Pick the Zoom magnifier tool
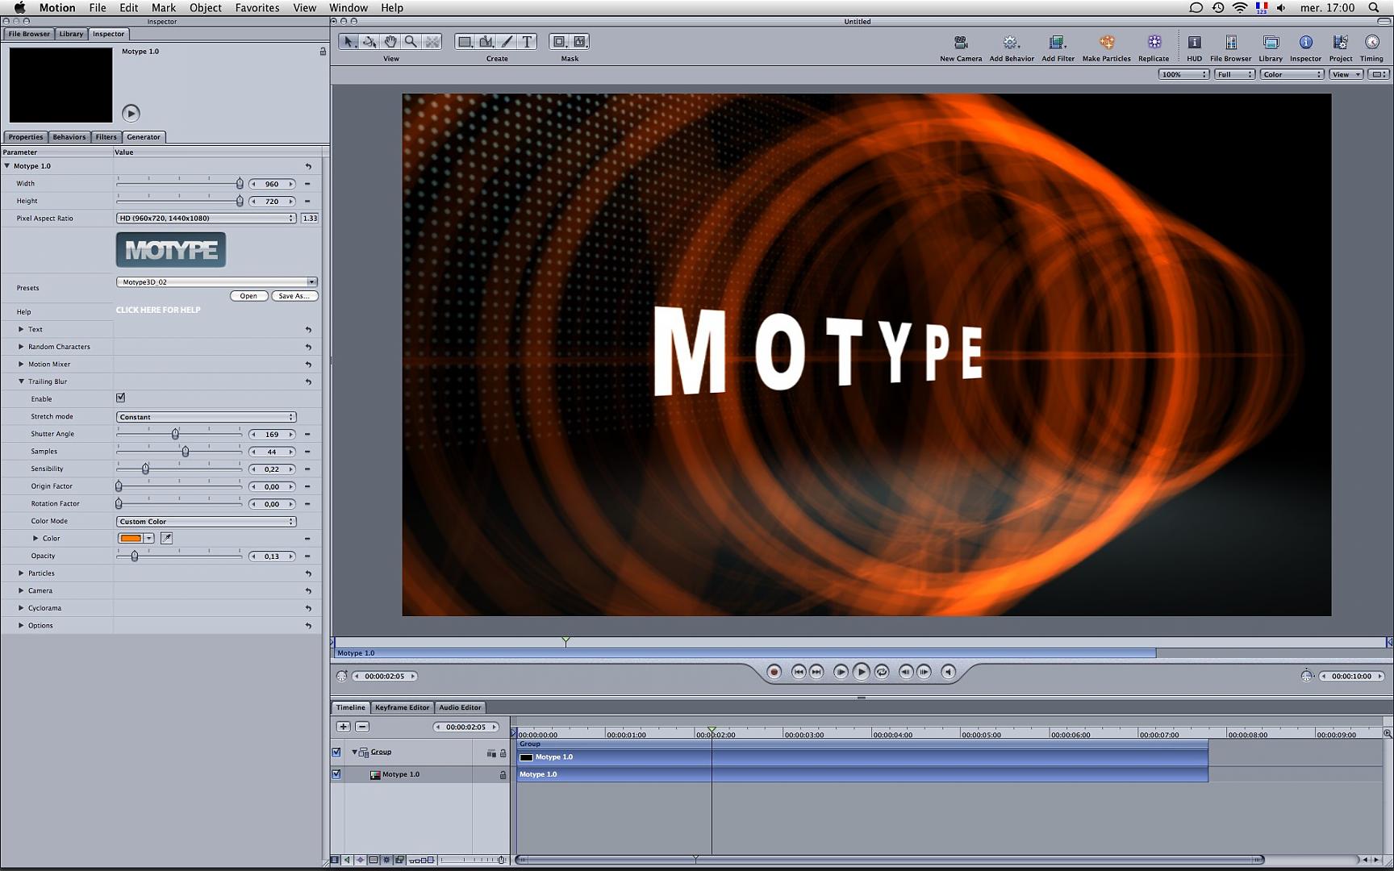 pos(411,42)
